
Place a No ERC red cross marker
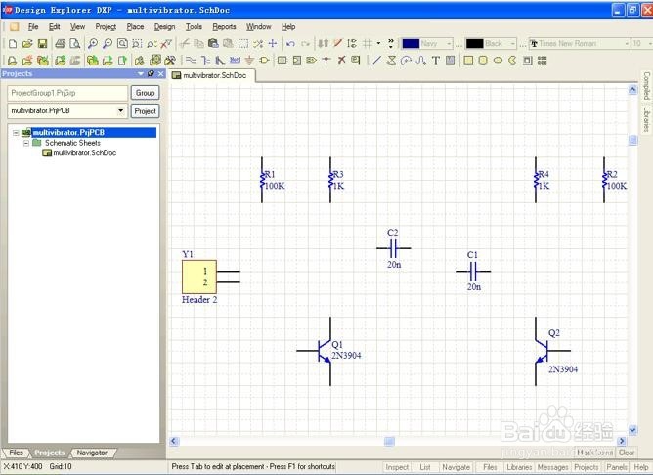pos(341,61)
